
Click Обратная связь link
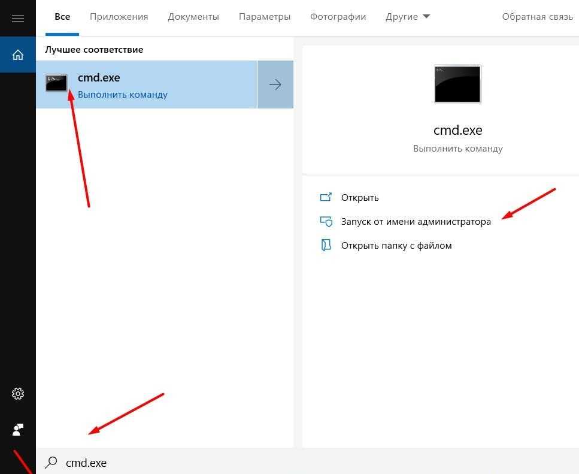click(x=537, y=17)
